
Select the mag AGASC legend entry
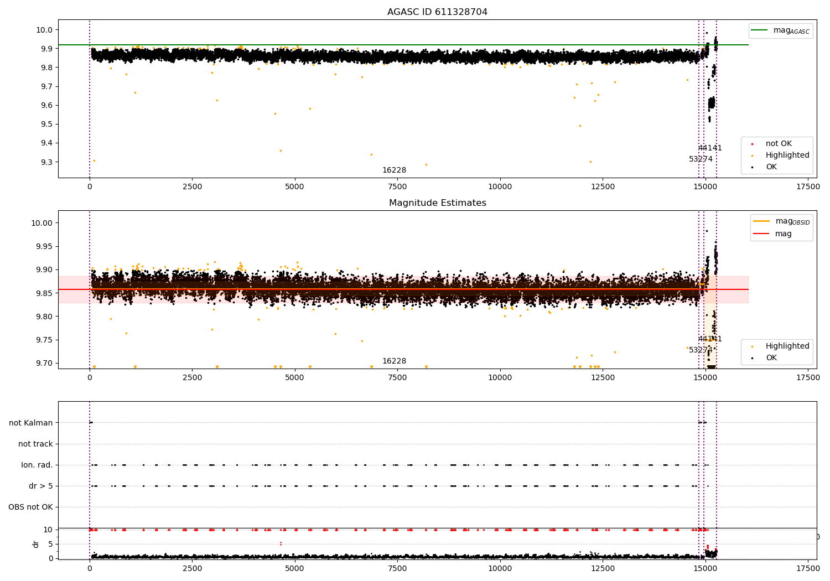781,30
